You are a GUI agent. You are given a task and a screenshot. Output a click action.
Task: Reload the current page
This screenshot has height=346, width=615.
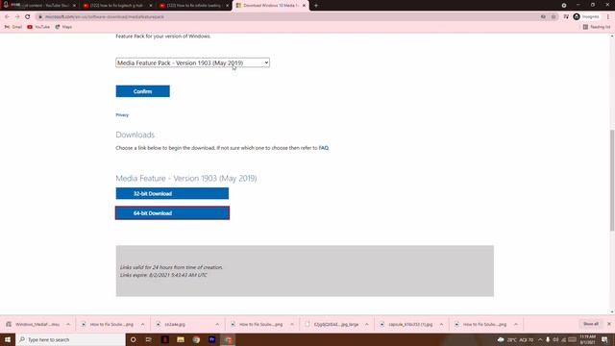click(28, 17)
